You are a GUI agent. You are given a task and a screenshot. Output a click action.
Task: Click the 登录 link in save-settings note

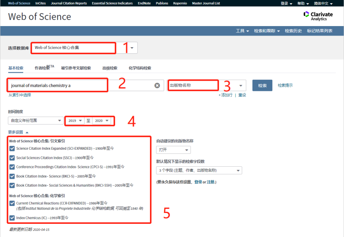[198, 182]
